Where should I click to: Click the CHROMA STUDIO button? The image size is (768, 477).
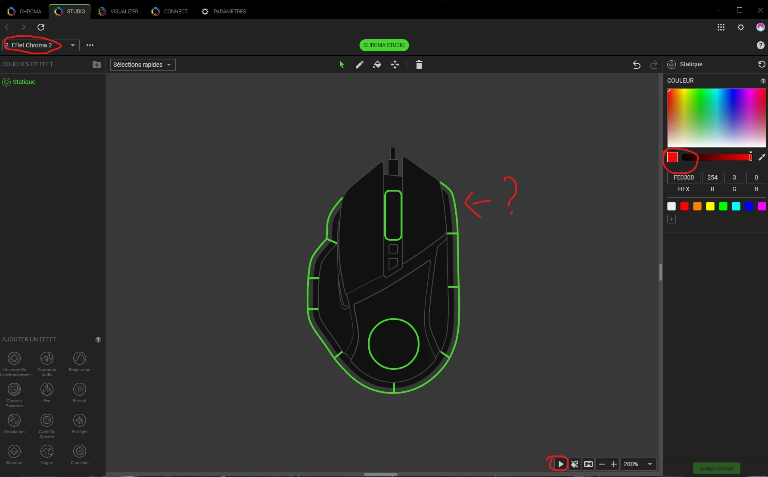pos(384,45)
